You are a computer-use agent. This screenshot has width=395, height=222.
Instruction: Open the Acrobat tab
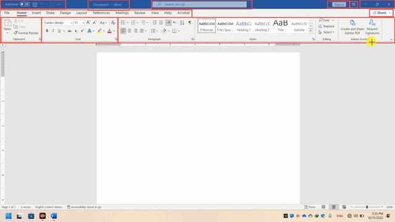click(x=183, y=13)
